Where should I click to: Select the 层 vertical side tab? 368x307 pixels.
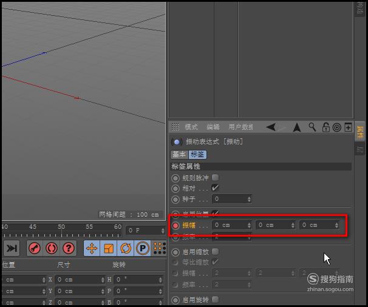tap(359, 149)
